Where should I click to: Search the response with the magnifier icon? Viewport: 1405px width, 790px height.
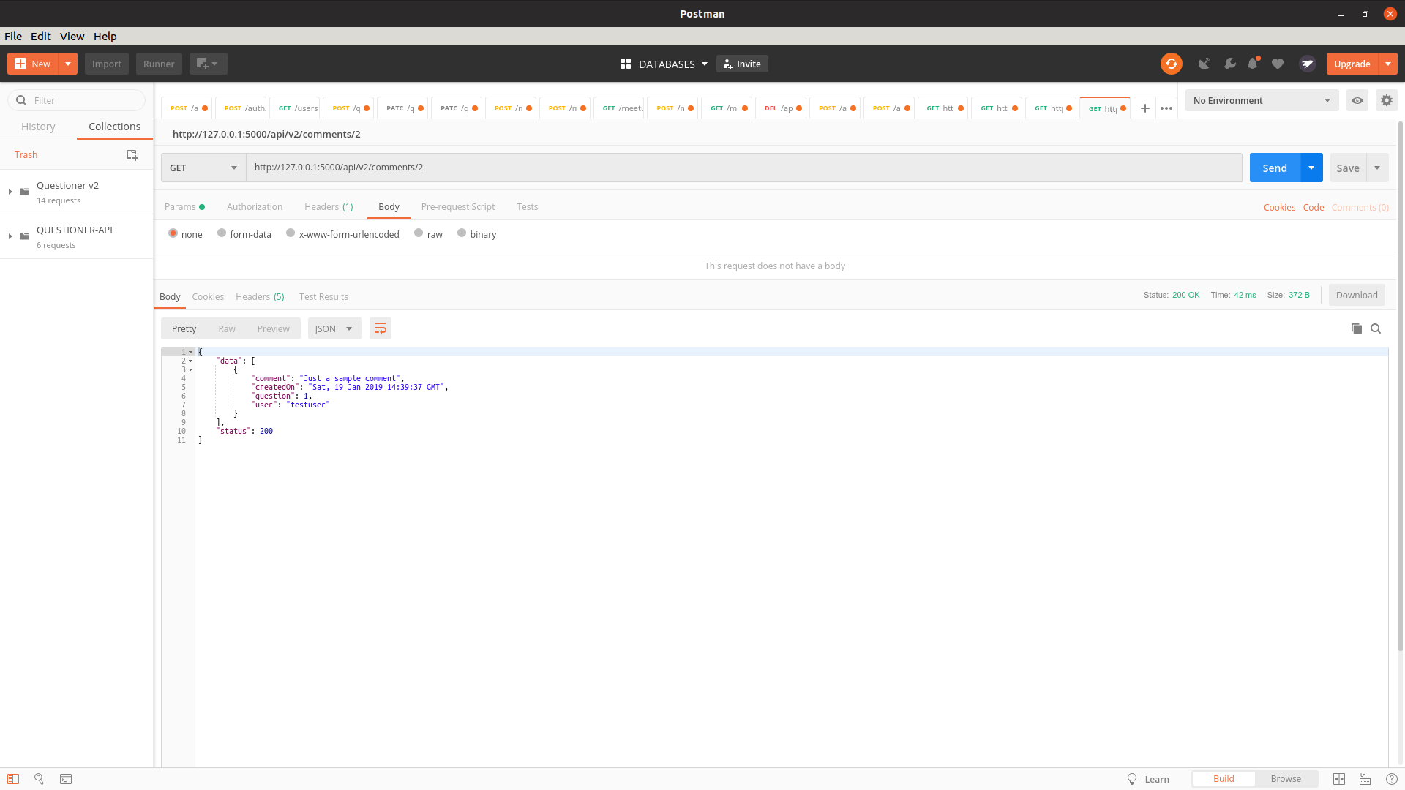point(1376,328)
